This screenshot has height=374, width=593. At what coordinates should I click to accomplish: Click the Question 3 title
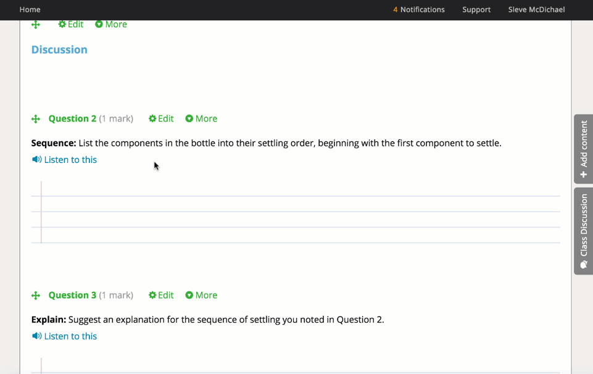[x=72, y=295]
